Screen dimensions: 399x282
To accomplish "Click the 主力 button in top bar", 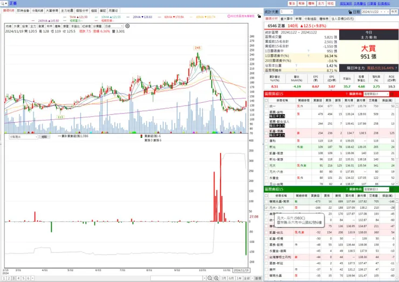I will 321,4.
